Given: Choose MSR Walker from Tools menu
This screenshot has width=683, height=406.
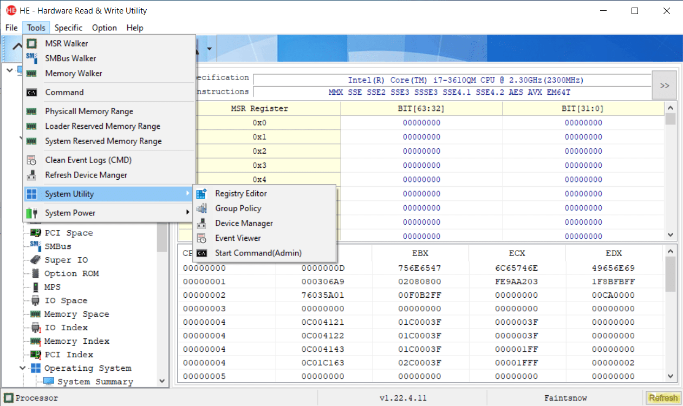Looking at the screenshot, I should [109, 43].
